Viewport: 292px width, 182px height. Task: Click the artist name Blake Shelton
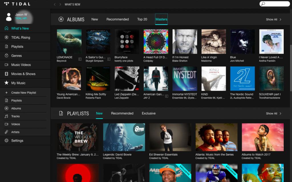[180, 61]
